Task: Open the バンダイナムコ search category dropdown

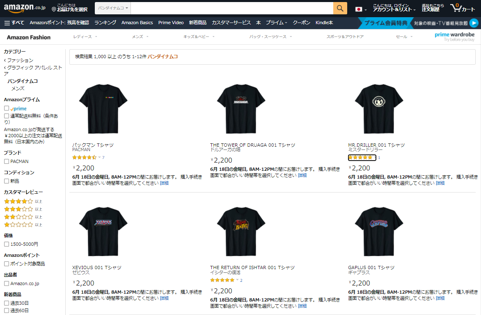Action: click(x=113, y=8)
